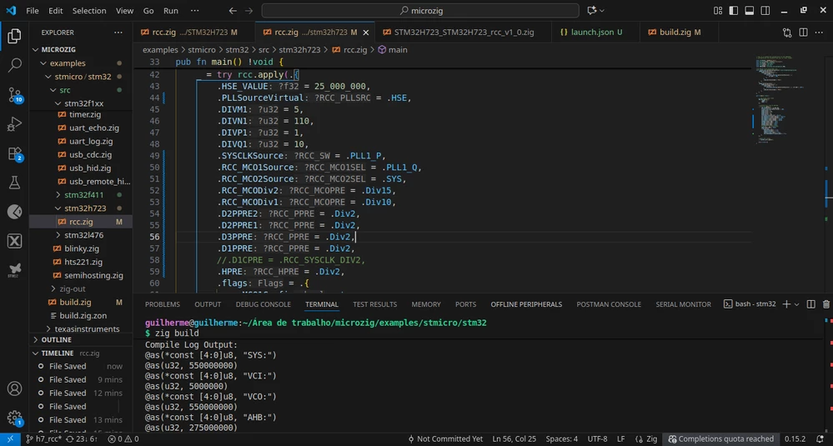Split the editor to the right

click(803, 33)
